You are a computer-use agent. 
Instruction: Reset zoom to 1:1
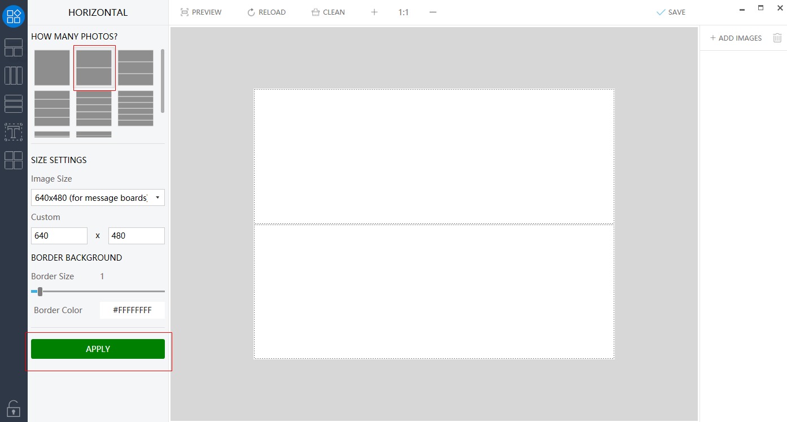click(403, 12)
